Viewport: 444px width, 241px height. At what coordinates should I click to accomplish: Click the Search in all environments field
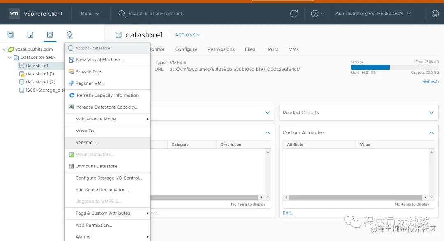click(x=156, y=14)
